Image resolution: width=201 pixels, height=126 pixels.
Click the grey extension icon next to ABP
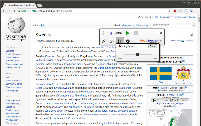pos(180,11)
